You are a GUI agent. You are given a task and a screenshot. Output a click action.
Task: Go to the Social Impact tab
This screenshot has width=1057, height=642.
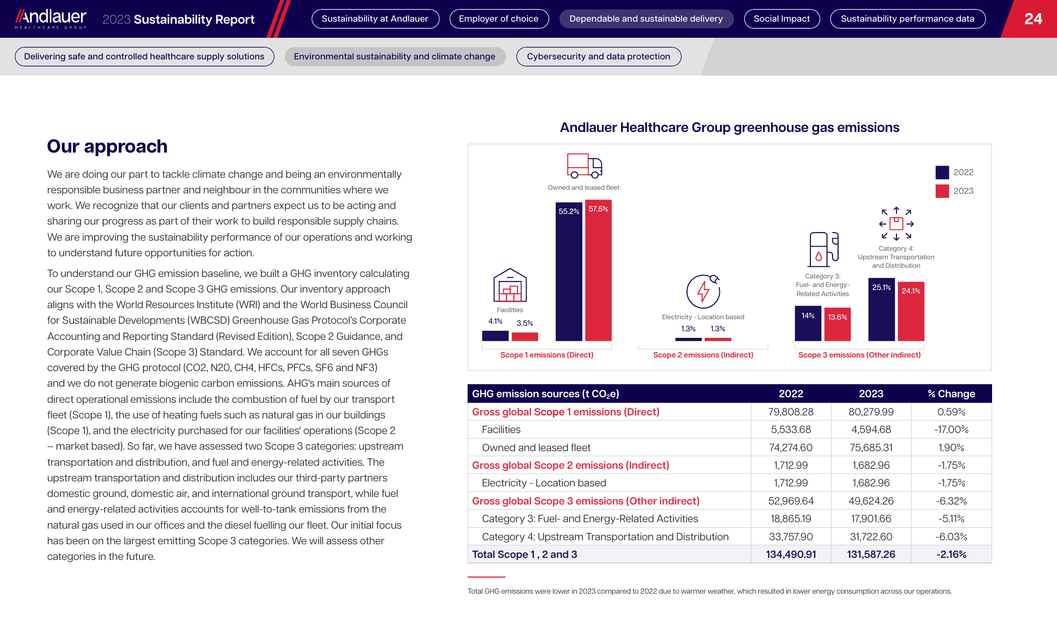pos(782,19)
